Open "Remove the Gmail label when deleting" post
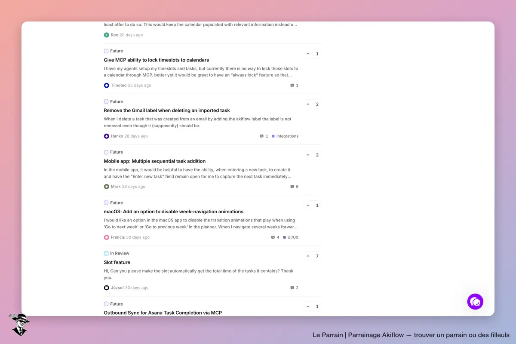 [x=167, y=111]
